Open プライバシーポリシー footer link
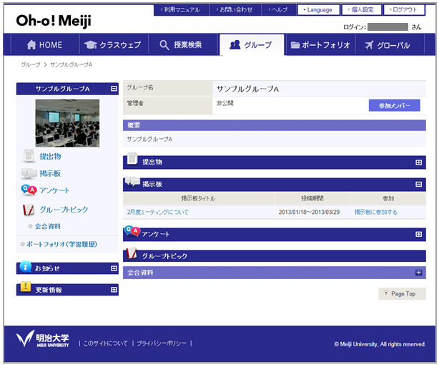This screenshot has width=439, height=365. (162, 343)
